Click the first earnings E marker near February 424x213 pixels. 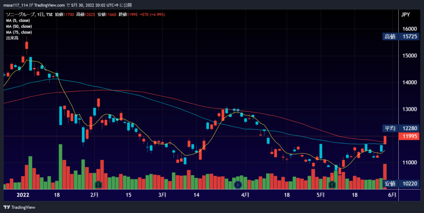[x=99, y=185]
